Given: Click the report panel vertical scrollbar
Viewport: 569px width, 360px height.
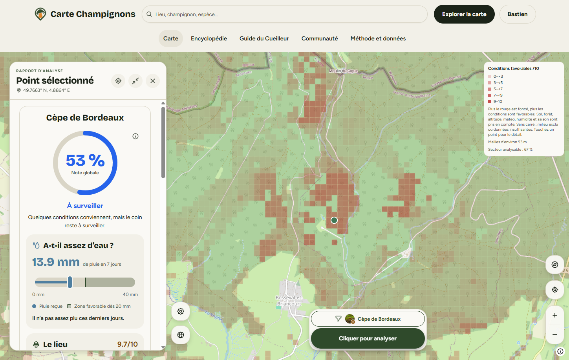Looking at the screenshot, I should (x=163, y=143).
